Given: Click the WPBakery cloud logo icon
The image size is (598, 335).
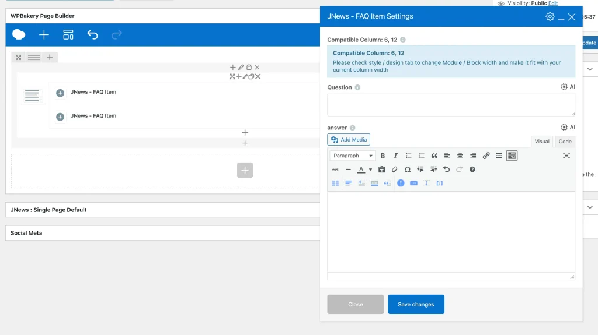Looking at the screenshot, I should click(19, 35).
